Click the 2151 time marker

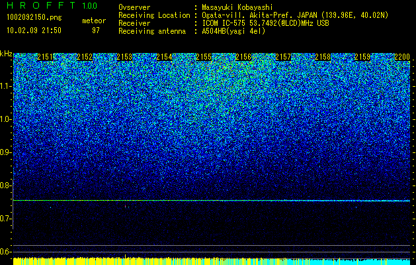[46, 57]
